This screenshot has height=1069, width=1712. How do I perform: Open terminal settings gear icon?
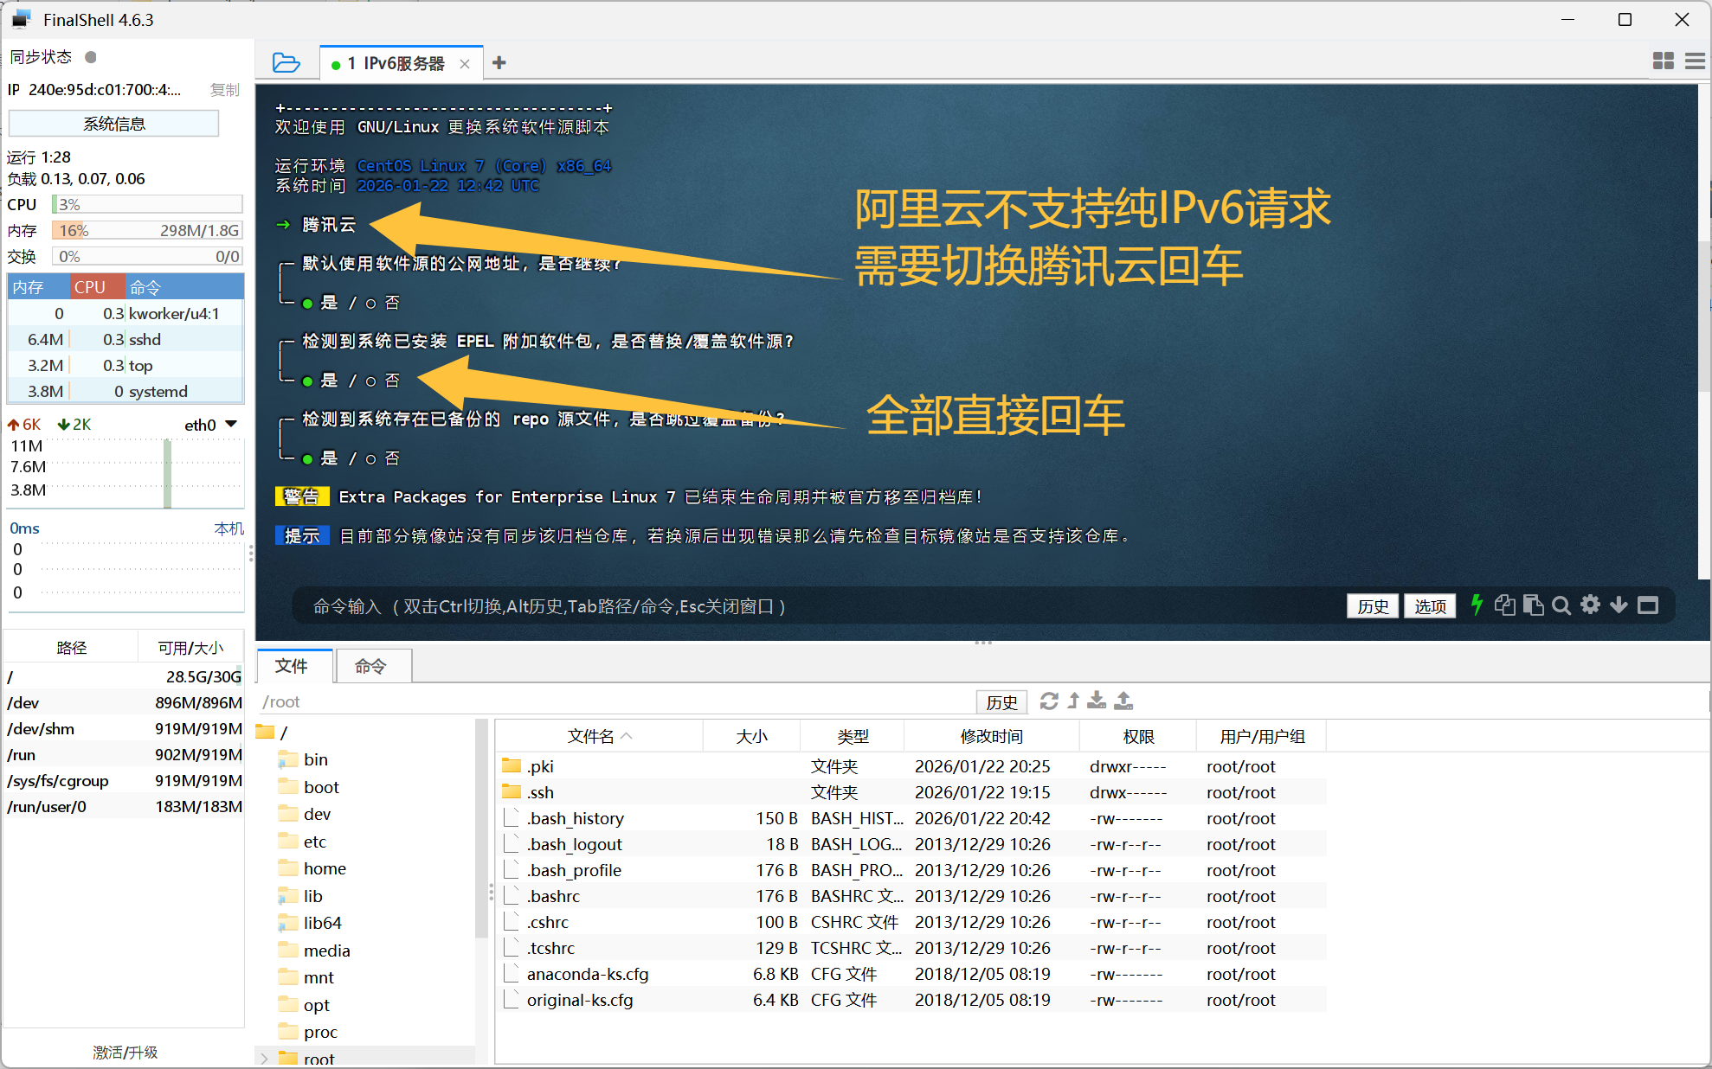pos(1590,605)
